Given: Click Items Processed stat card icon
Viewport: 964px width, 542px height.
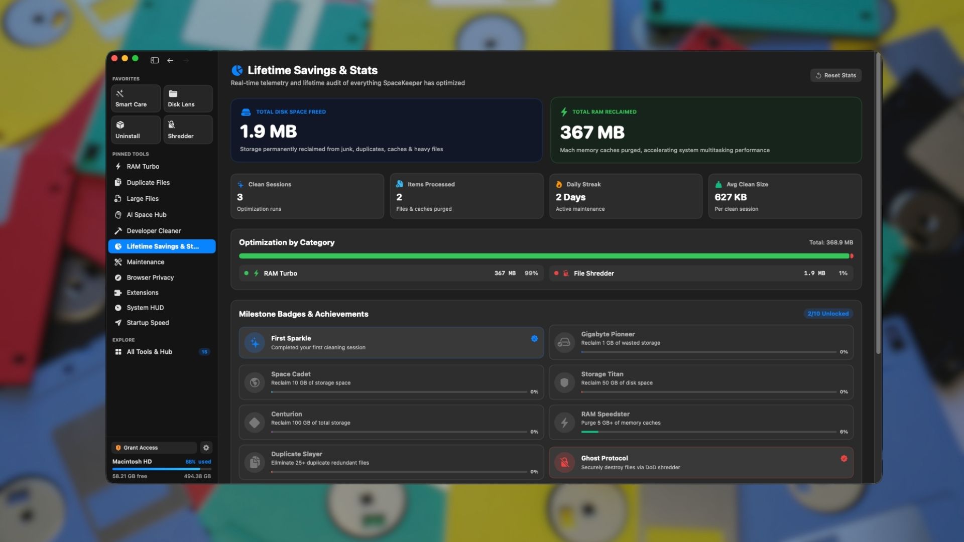Looking at the screenshot, I should (x=400, y=184).
